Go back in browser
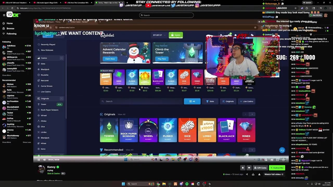The image size is (333, 187). click(x=3, y=8)
